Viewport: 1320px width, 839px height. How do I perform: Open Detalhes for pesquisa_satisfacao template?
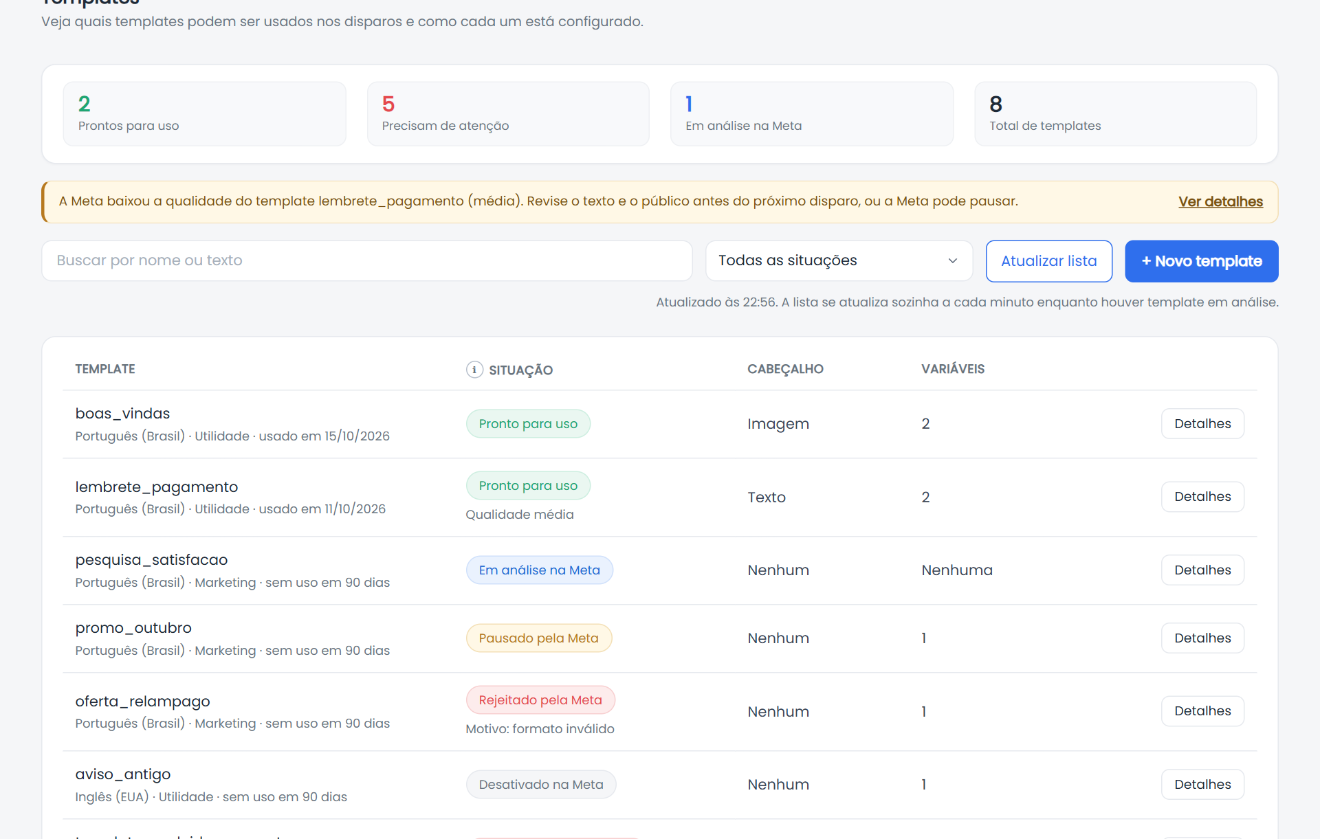(1202, 570)
